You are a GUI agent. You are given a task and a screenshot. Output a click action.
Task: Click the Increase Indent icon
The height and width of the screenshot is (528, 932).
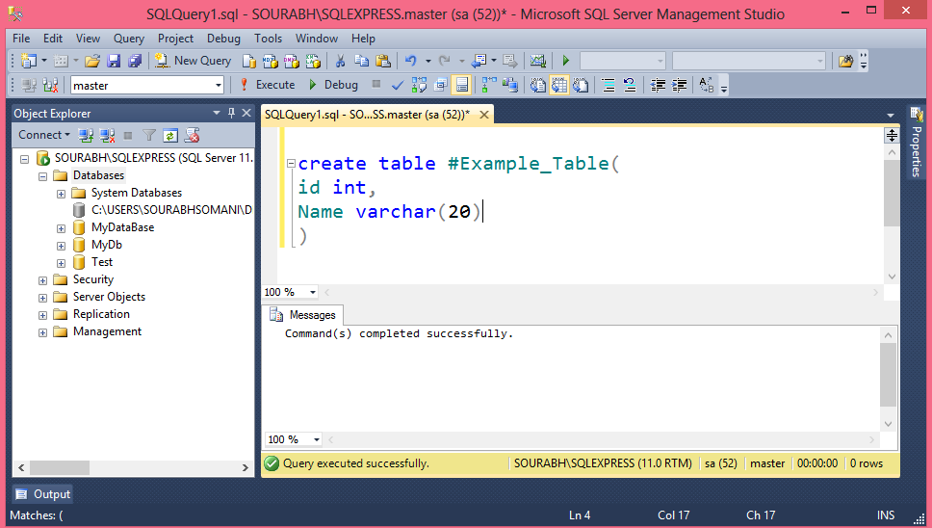pyautogui.click(x=680, y=85)
